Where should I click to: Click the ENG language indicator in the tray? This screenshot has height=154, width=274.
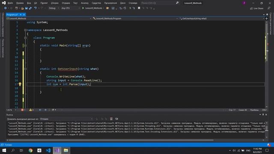248,150
